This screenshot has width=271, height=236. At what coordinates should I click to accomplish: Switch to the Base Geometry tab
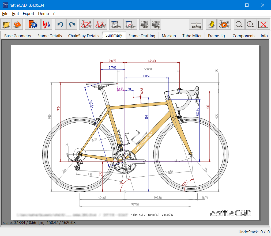18,36
